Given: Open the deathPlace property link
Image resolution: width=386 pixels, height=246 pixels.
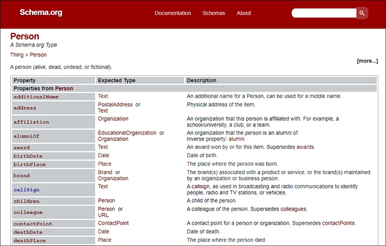Looking at the screenshot, I should (30, 241).
